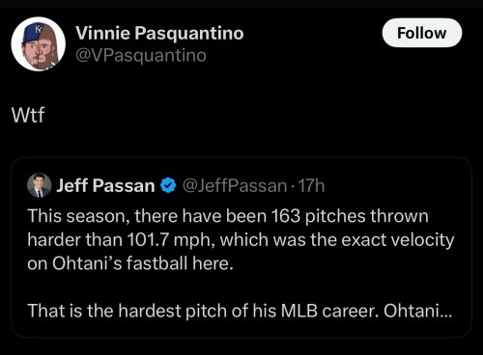Open the @JeffPassan handle
This screenshot has height=355, width=483.
235,186
